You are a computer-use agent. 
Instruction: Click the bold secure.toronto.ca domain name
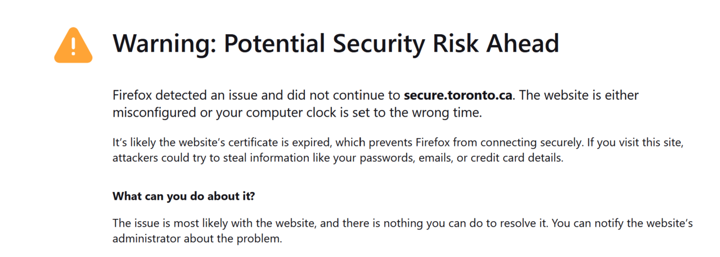458,95
